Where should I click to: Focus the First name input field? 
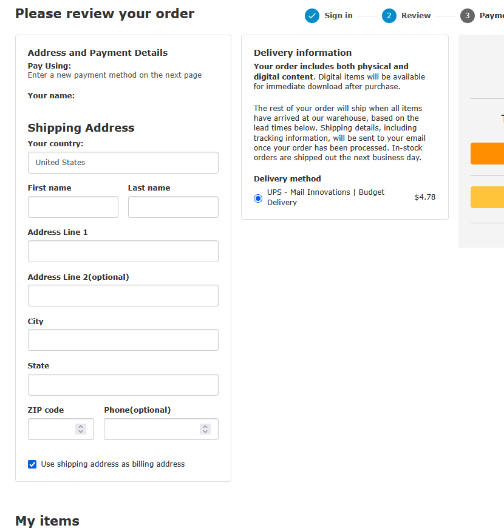coord(73,207)
